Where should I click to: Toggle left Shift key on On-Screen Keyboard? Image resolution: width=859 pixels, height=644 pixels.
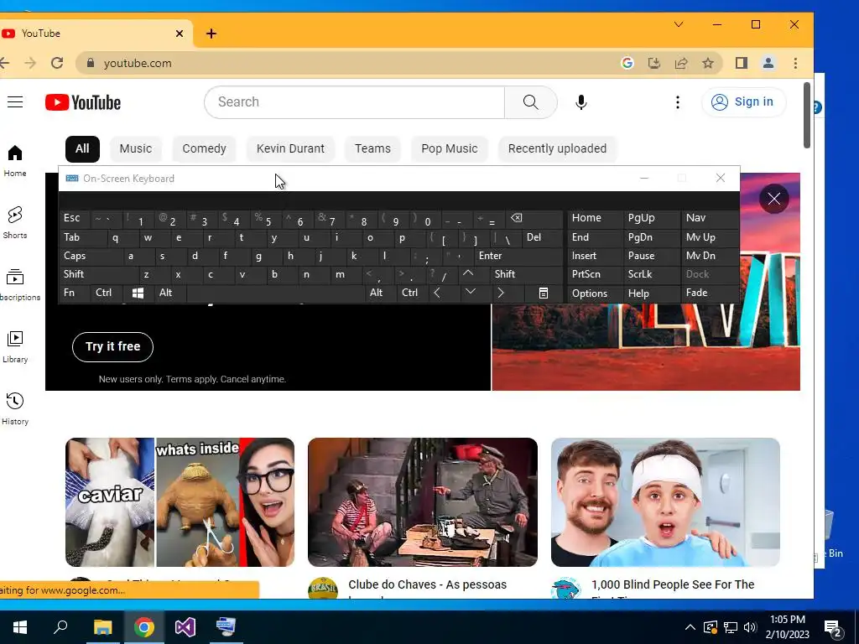point(74,274)
